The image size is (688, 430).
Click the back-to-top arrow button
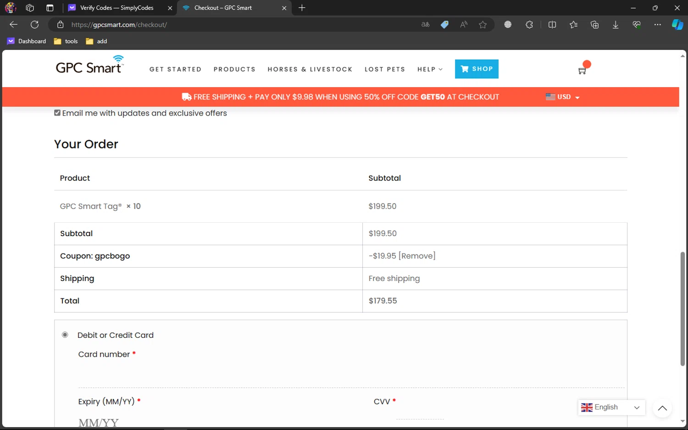coord(662,408)
